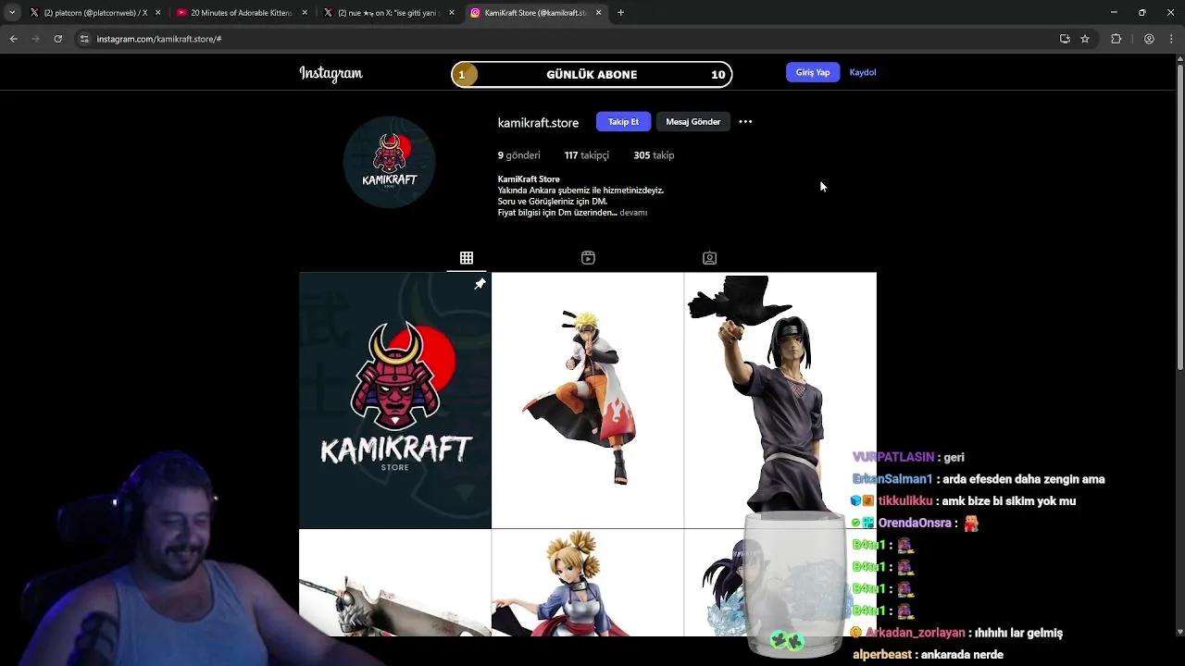
Task: Open the Chrome profile icon
Action: tap(1149, 39)
